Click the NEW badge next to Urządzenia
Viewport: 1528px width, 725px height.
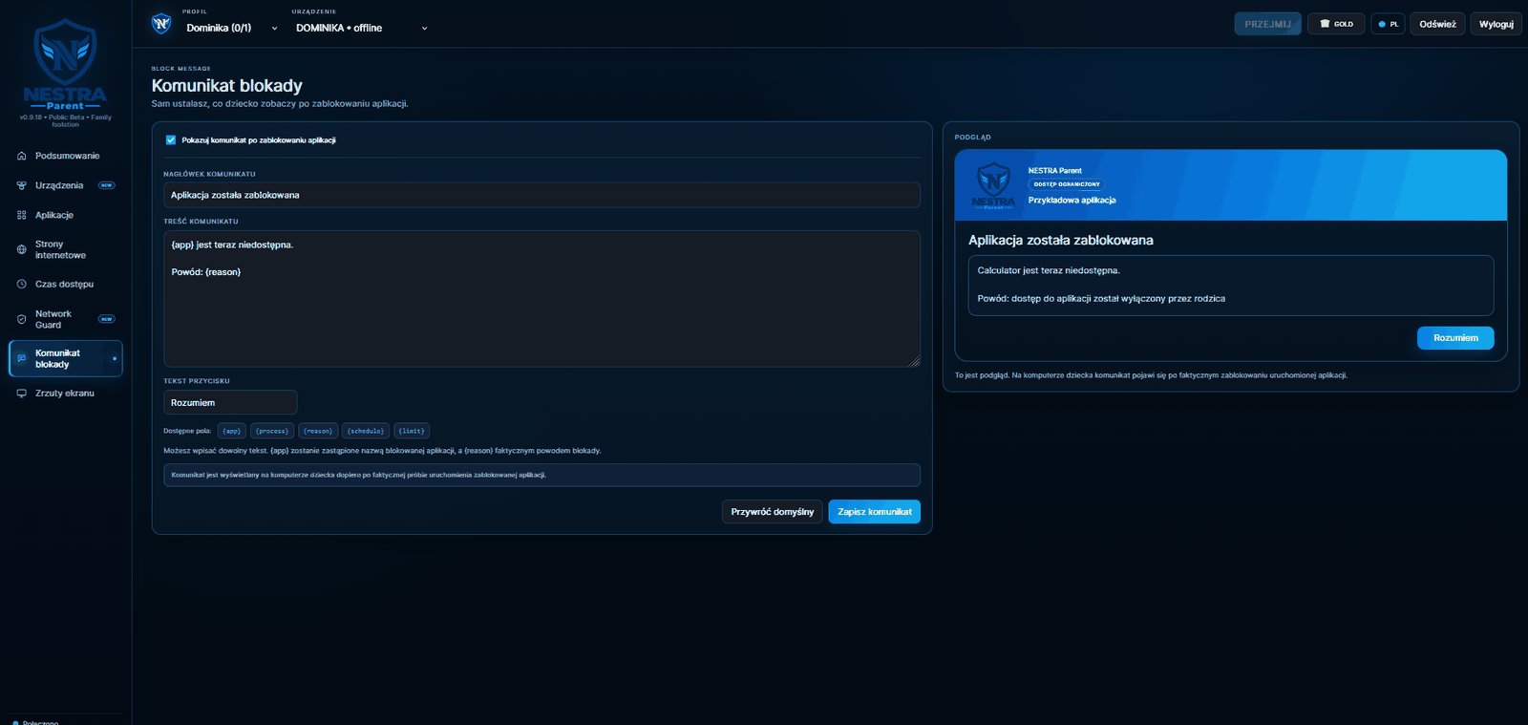click(107, 185)
